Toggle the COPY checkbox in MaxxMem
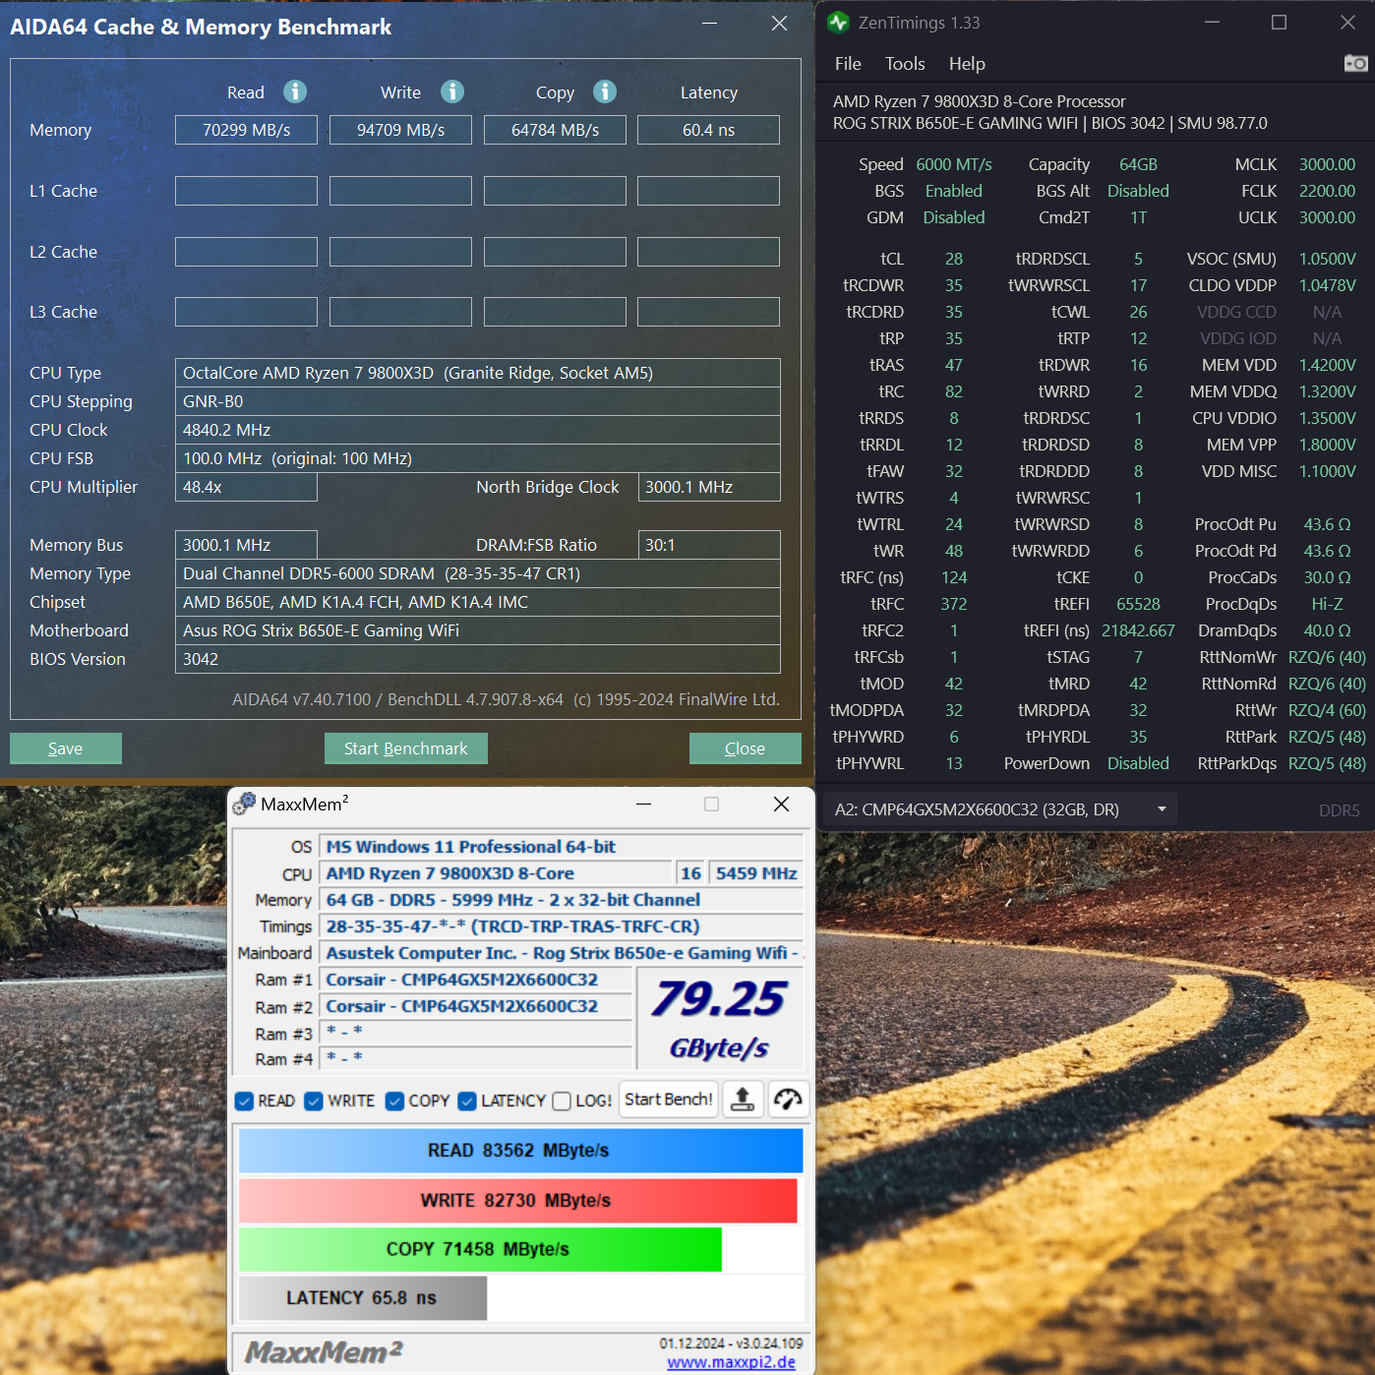 (x=394, y=1101)
